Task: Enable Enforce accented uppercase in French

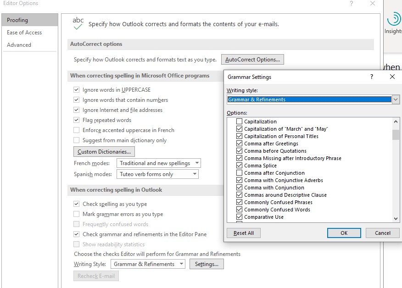Action: point(76,130)
